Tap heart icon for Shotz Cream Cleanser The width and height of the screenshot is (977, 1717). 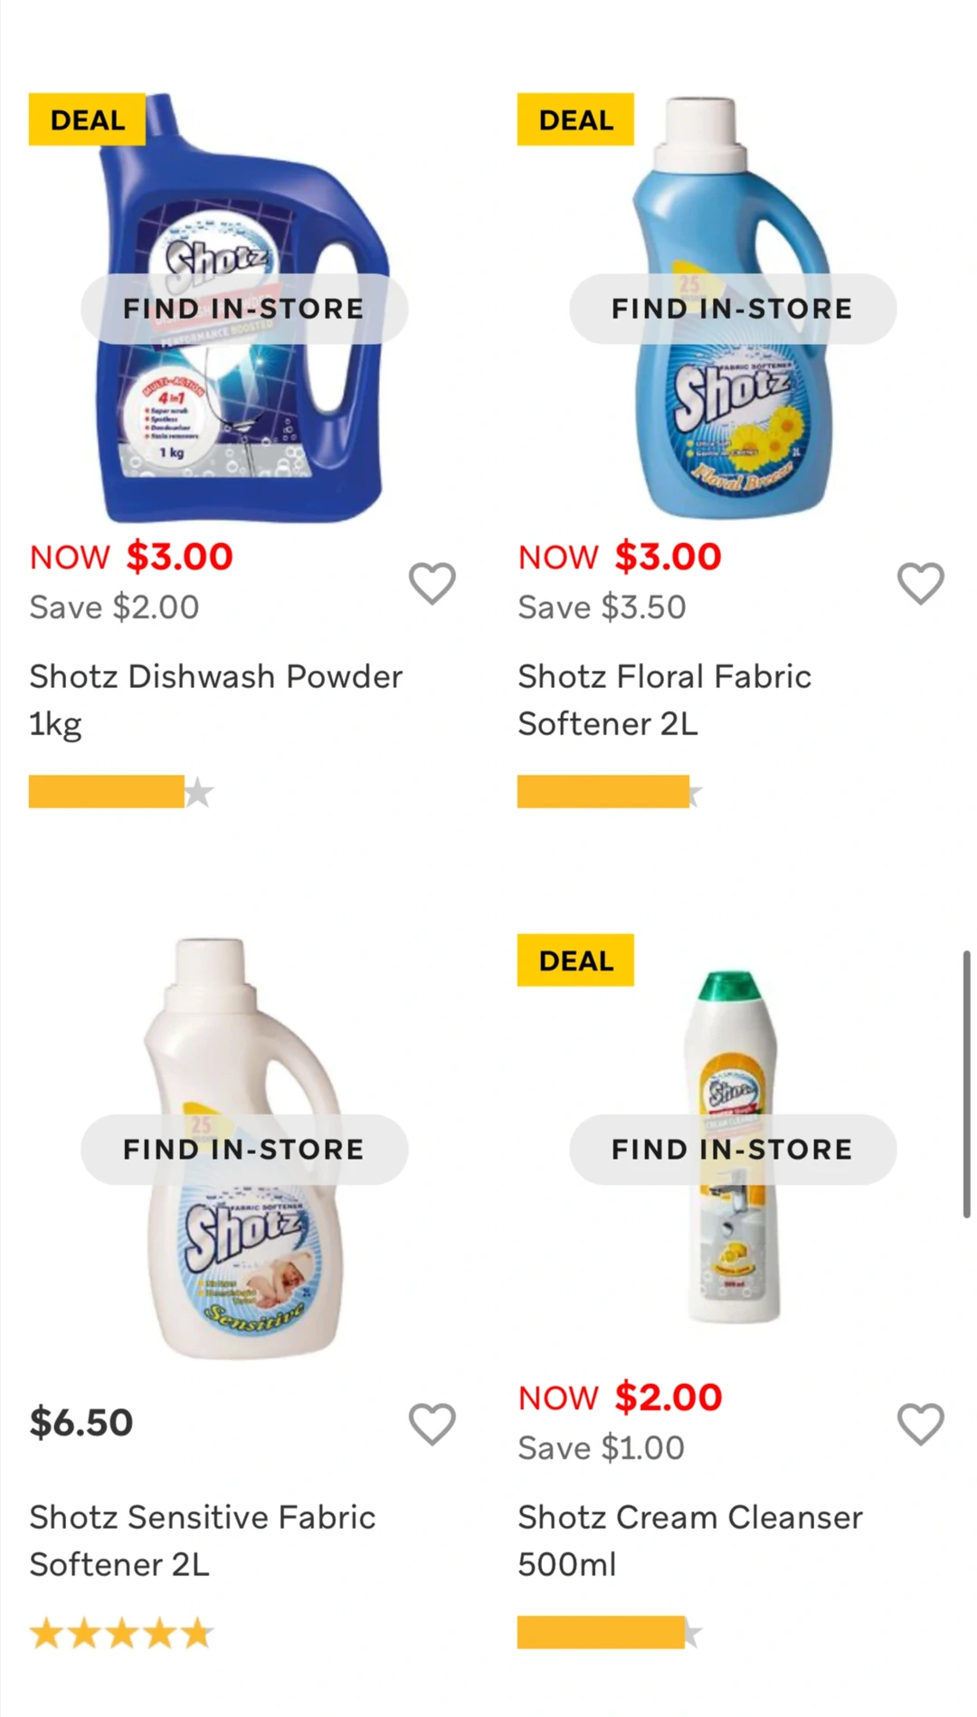pos(921,1424)
